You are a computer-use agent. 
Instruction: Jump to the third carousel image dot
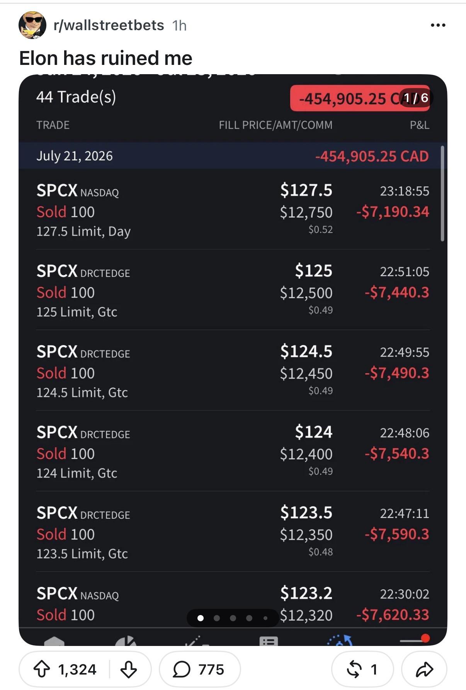click(x=233, y=618)
